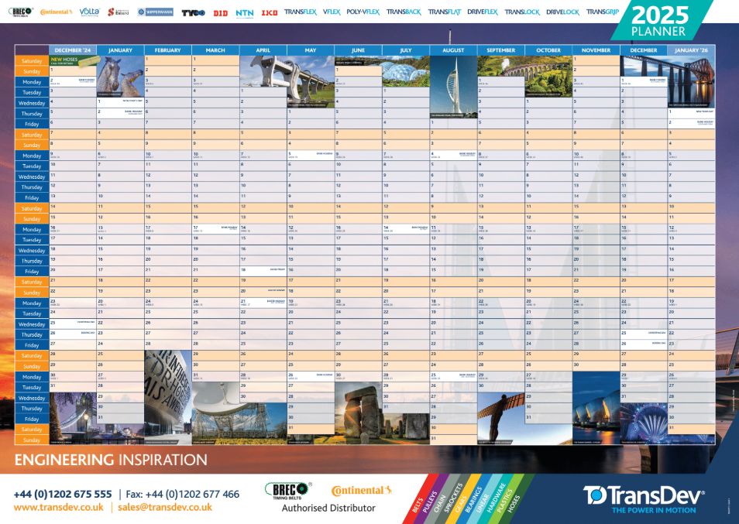Click the phone number +44 (0)1202 675 555
The image size is (739, 524).
(63, 495)
